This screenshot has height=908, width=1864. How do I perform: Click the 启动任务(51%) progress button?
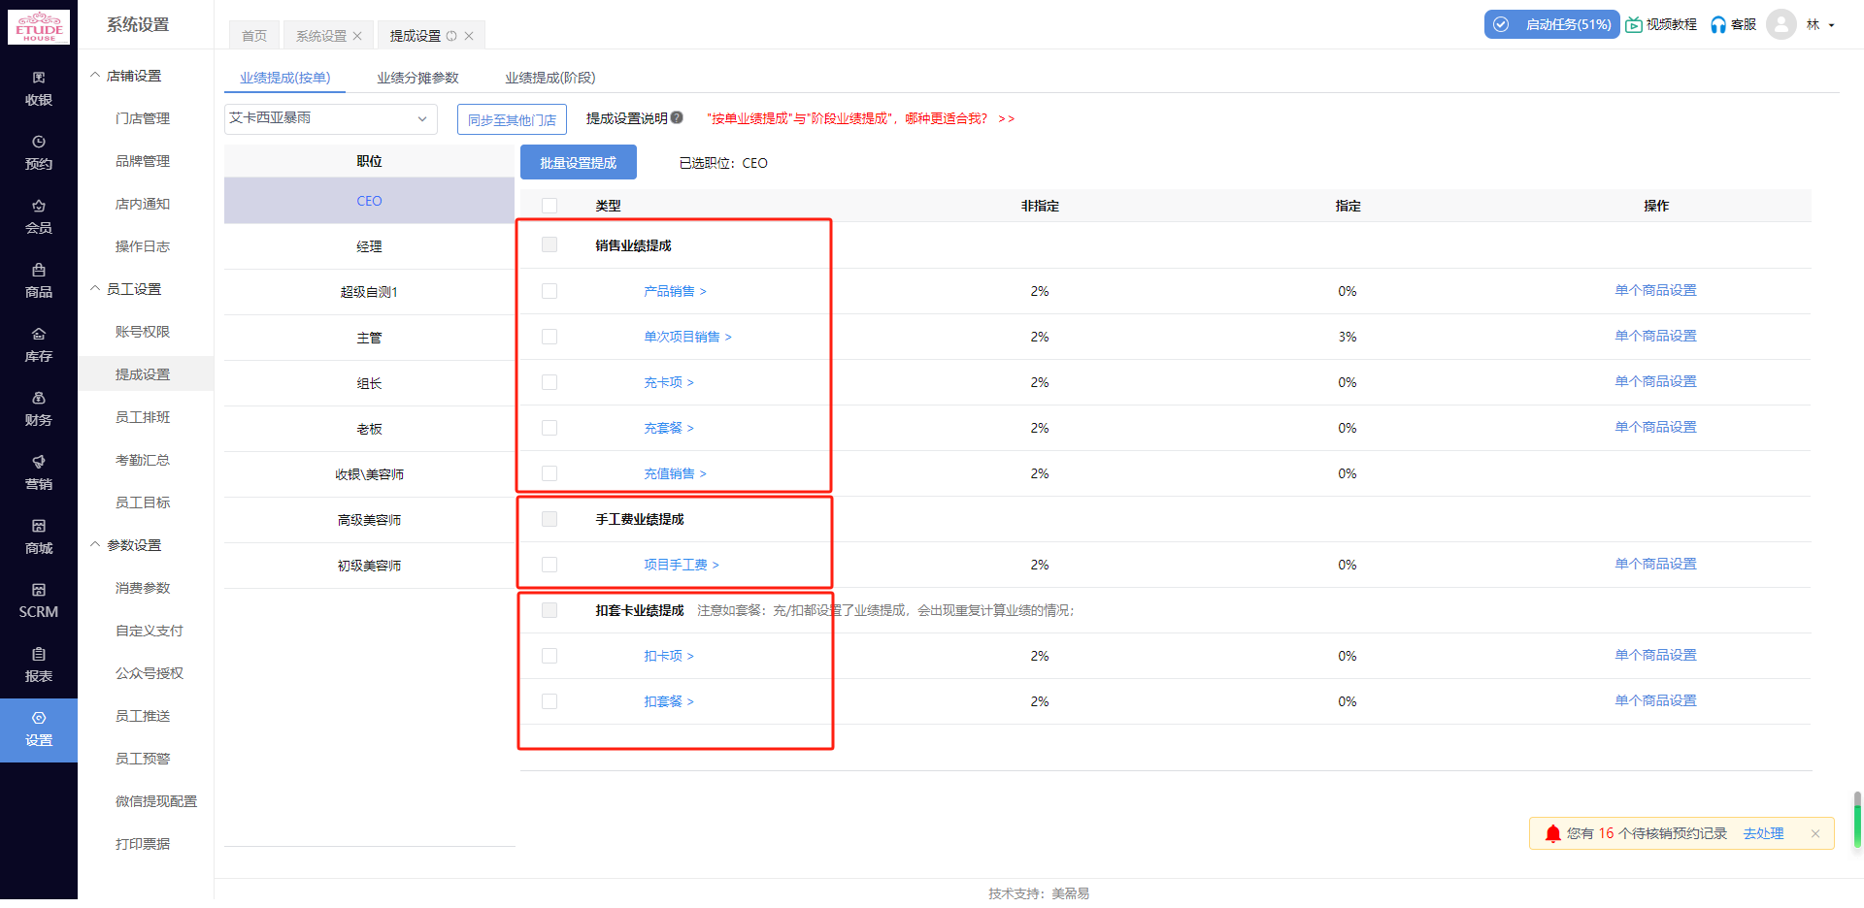pos(1551,24)
